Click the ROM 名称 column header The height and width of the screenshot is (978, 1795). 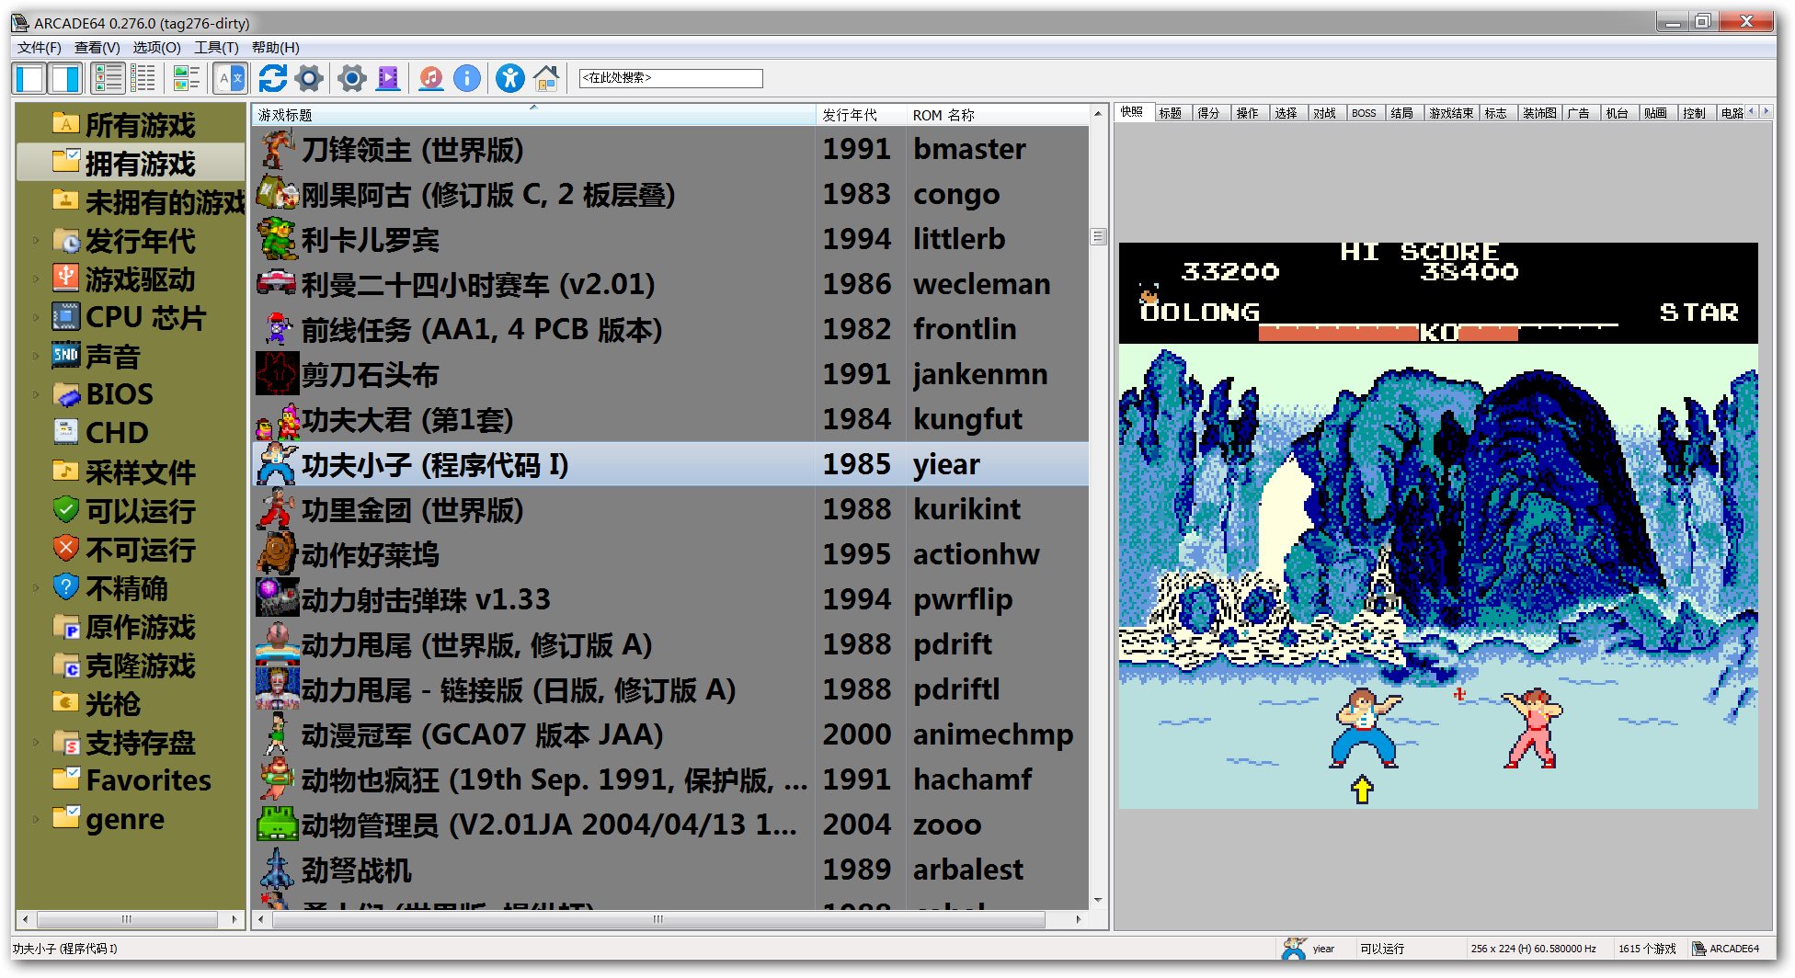click(943, 115)
